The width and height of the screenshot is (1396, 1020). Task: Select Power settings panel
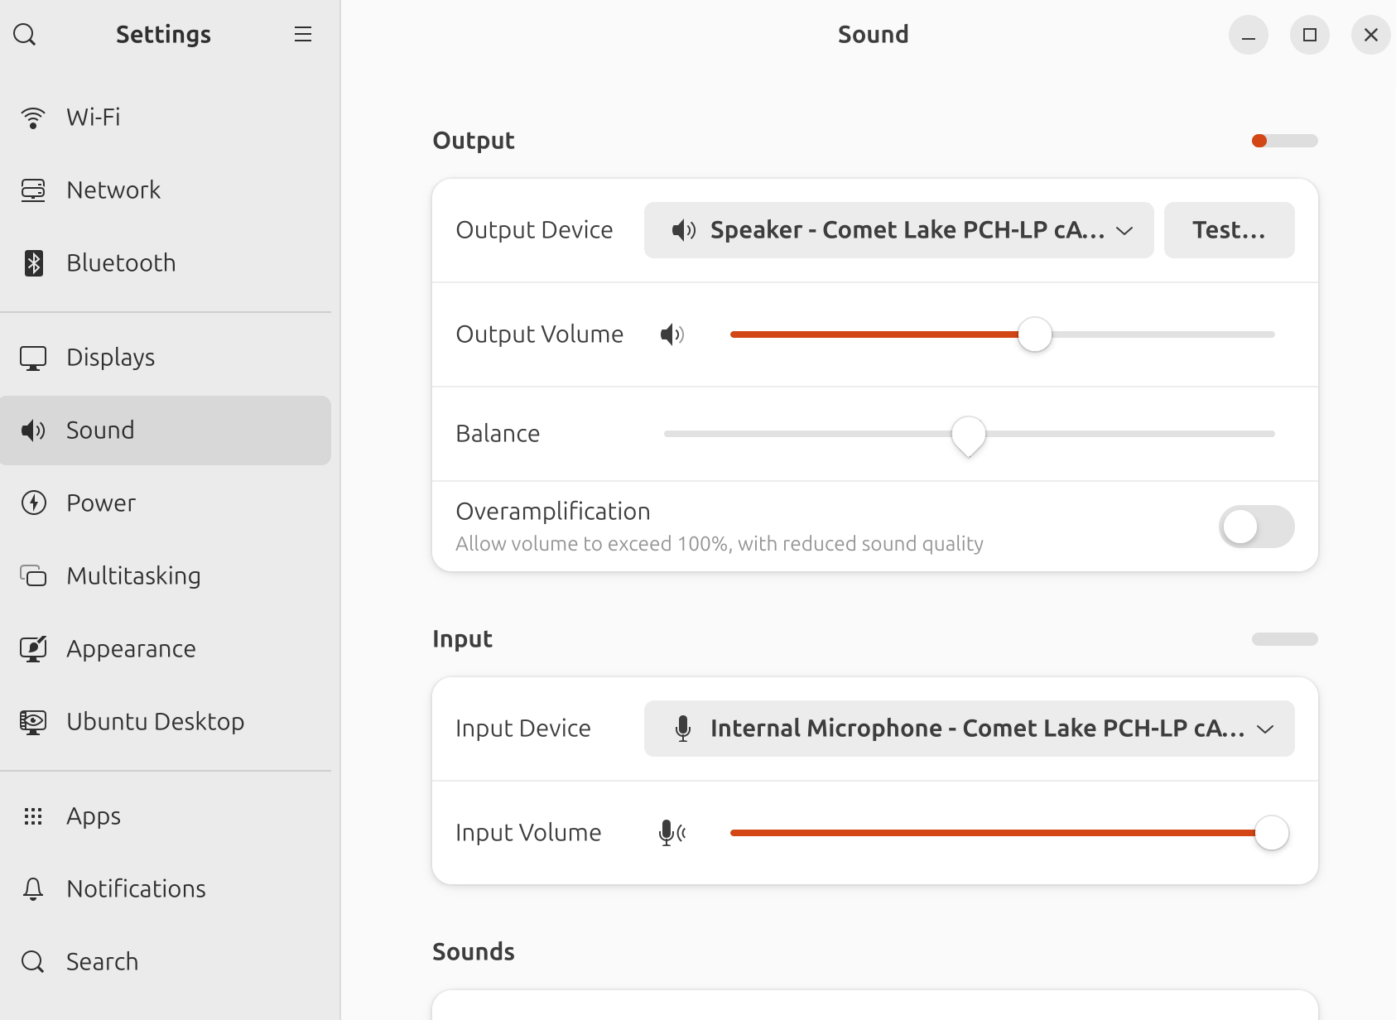166,503
